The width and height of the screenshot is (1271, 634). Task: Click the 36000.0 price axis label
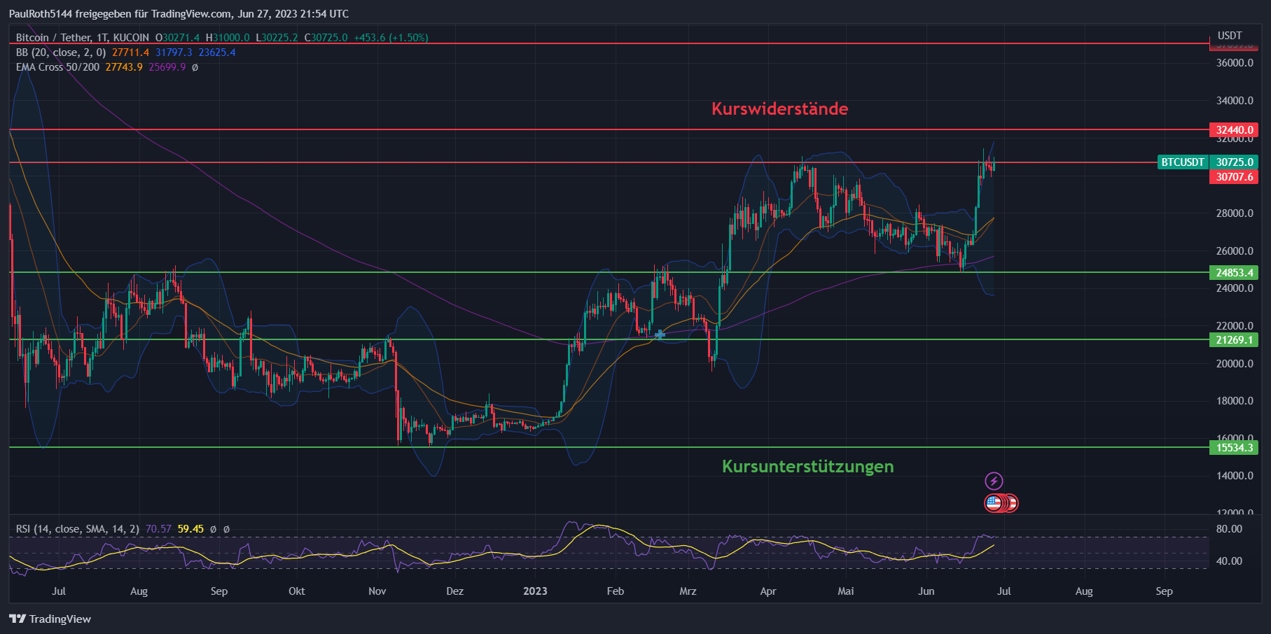point(1235,63)
